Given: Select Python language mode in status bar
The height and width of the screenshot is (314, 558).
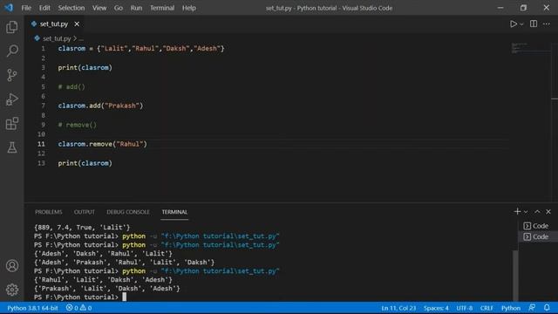Looking at the screenshot, I should click(x=511, y=308).
